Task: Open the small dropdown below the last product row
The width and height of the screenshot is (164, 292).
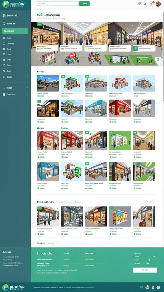Action: point(53,243)
